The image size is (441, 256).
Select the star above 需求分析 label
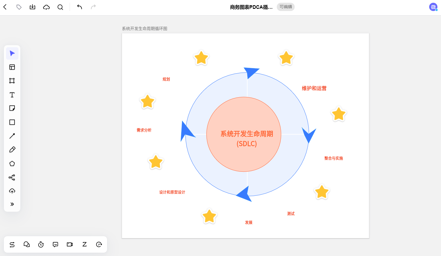coord(148,101)
